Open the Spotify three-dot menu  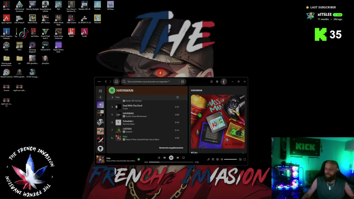[99, 82]
